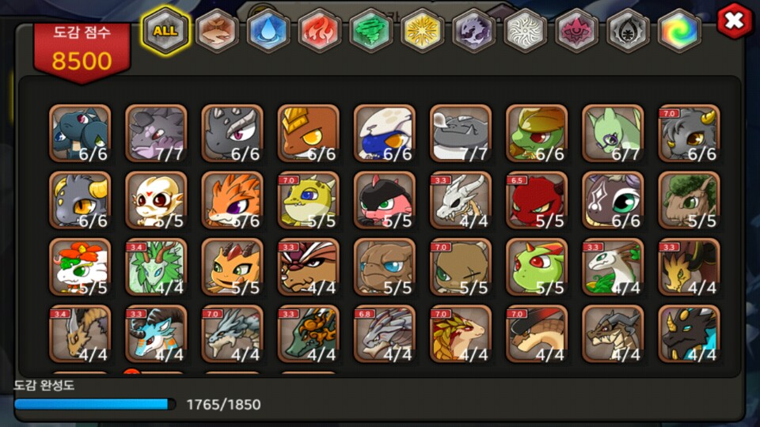
Task: Open the black dragon with gold horns 4/4
Action: click(x=689, y=334)
